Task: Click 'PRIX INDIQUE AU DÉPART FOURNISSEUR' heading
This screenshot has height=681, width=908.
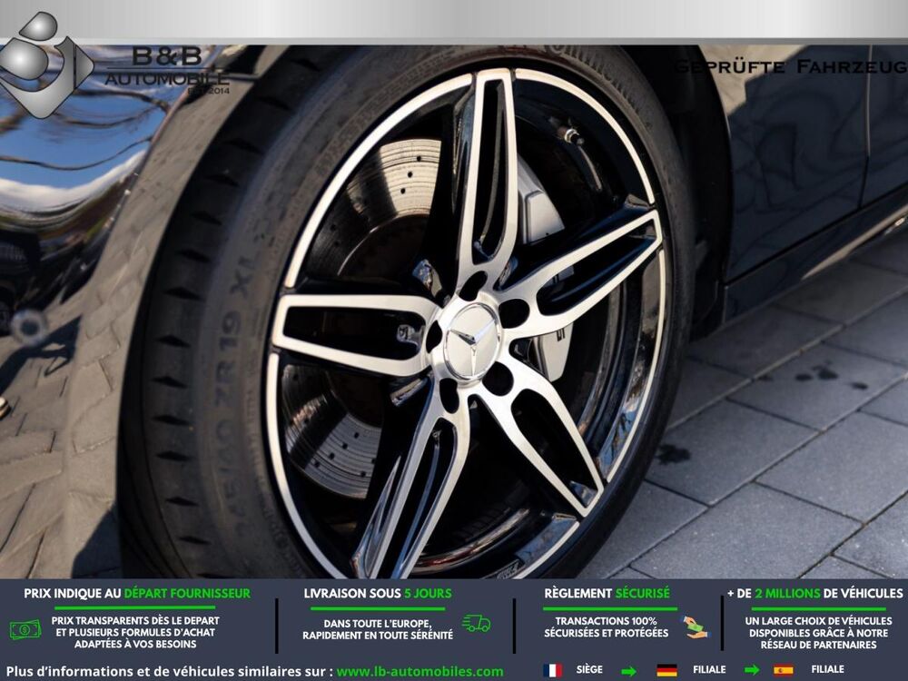Action: 137,594
